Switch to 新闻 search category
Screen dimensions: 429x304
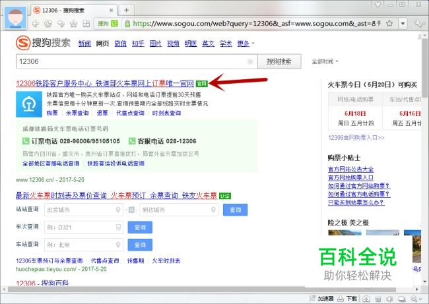tap(84, 44)
